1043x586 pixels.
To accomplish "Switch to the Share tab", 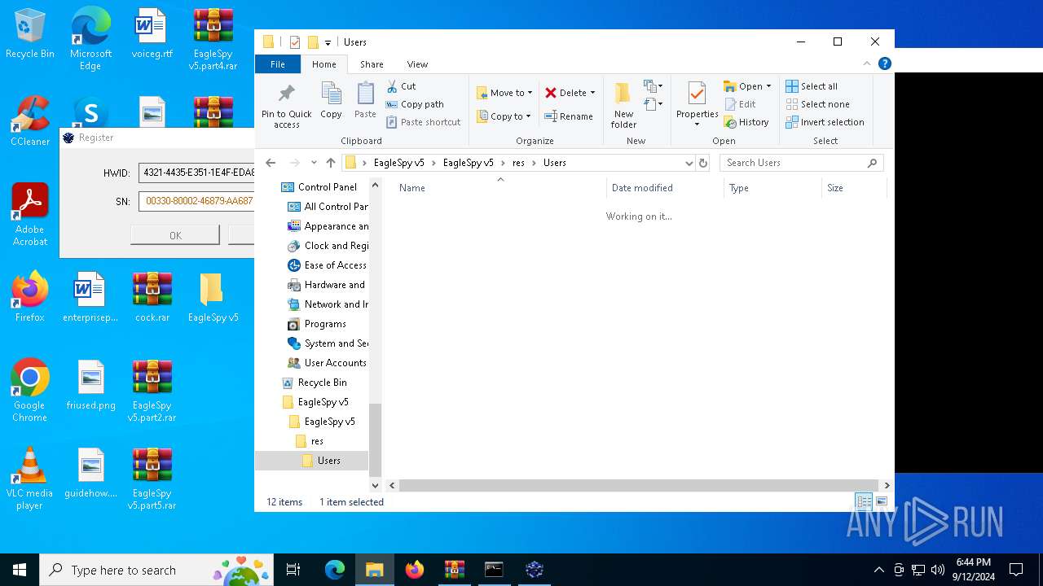I will pos(372,64).
